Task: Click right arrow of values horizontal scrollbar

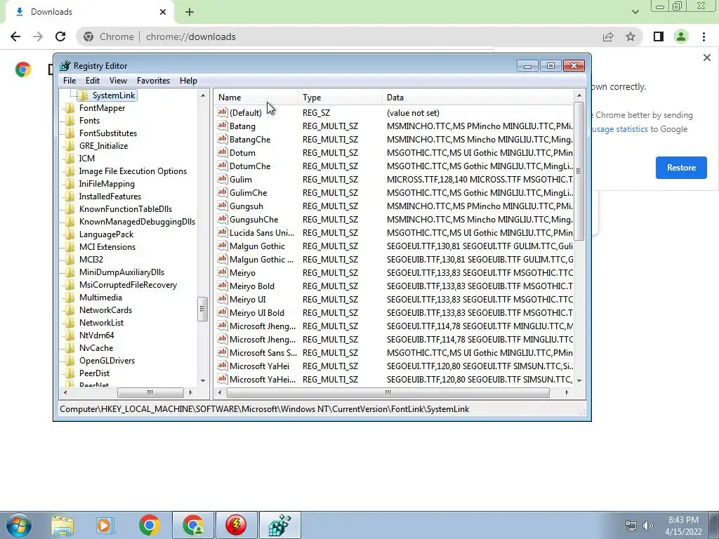Action: pos(567,392)
